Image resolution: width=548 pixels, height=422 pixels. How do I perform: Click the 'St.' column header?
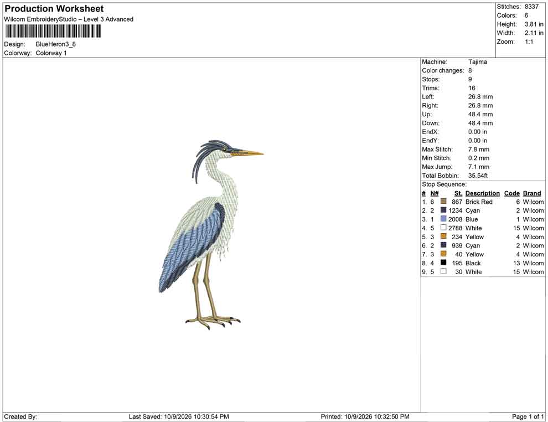click(x=458, y=193)
